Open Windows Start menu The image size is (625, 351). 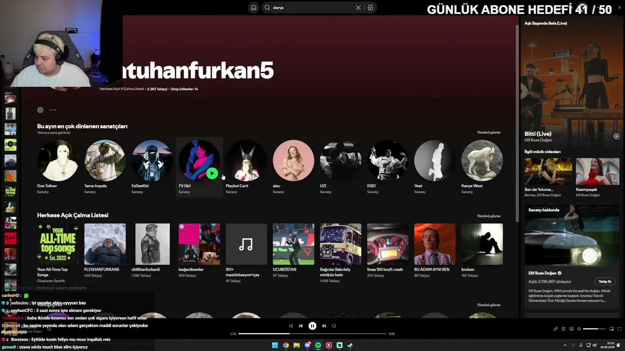click(275, 346)
